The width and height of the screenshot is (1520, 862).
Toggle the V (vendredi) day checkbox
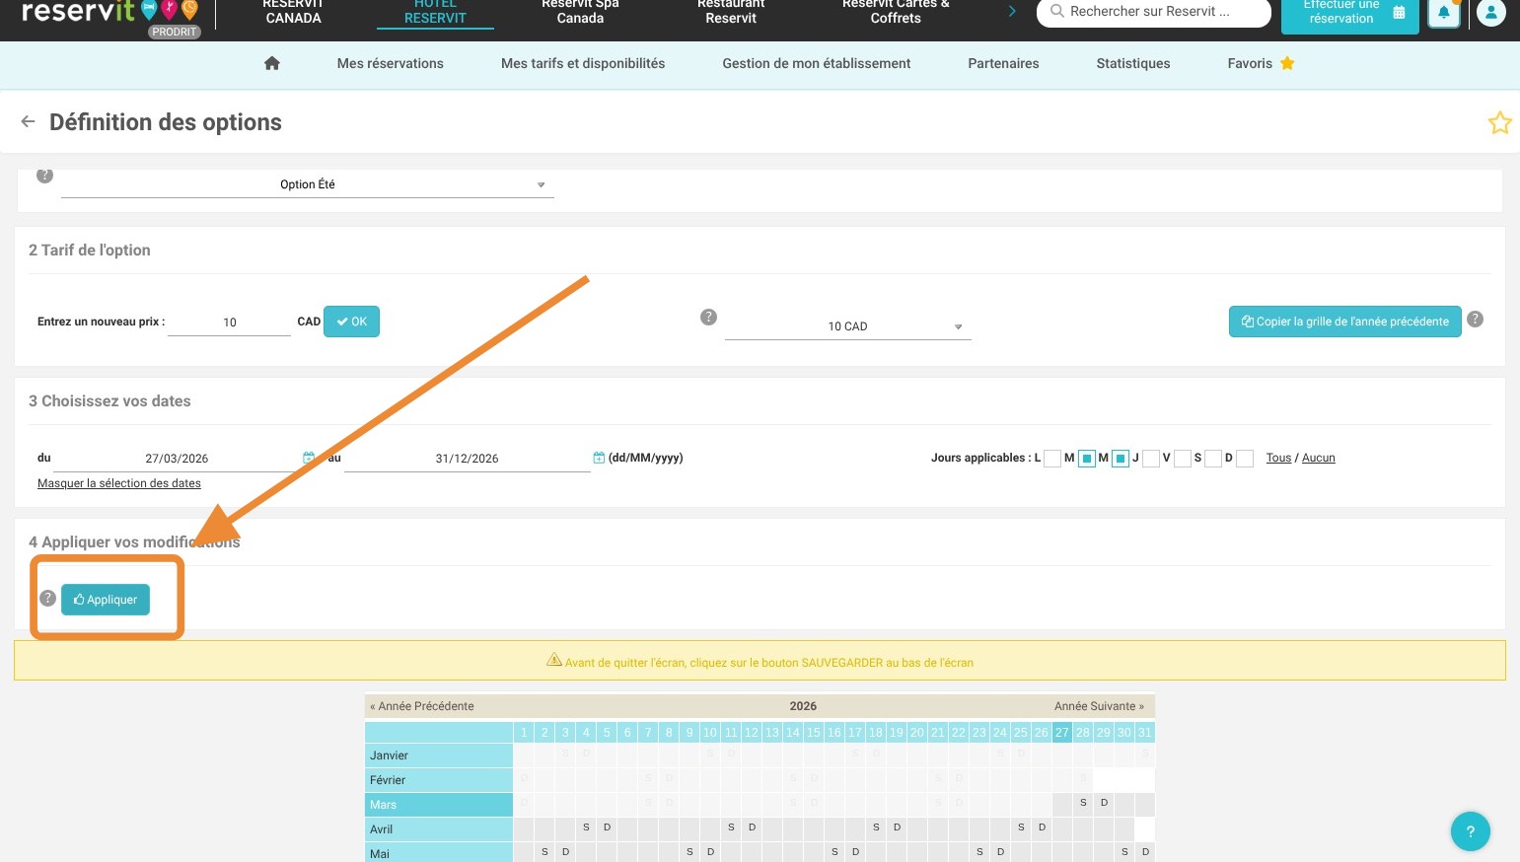click(1183, 458)
